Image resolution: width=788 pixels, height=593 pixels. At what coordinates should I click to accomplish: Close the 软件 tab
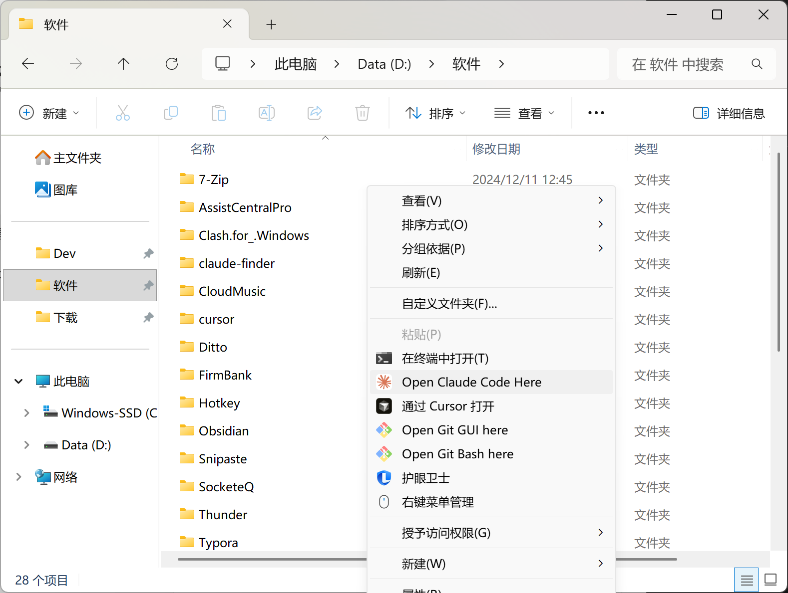227,24
